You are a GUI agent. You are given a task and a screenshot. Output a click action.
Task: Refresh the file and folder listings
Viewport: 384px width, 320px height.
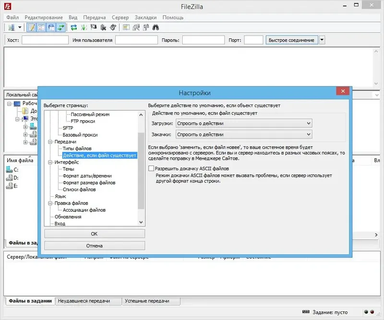[x=73, y=27]
